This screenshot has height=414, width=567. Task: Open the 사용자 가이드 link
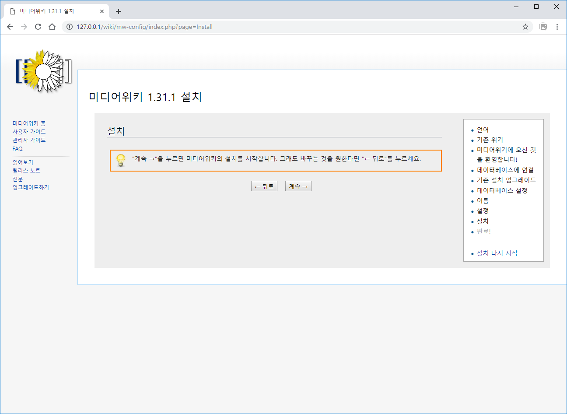pos(29,132)
